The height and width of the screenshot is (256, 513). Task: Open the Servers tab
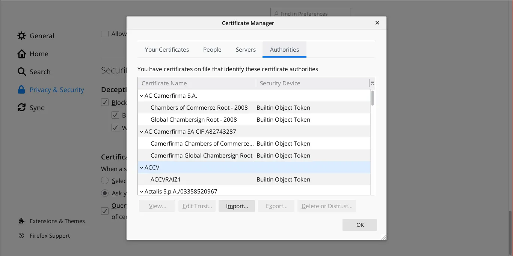(x=245, y=49)
